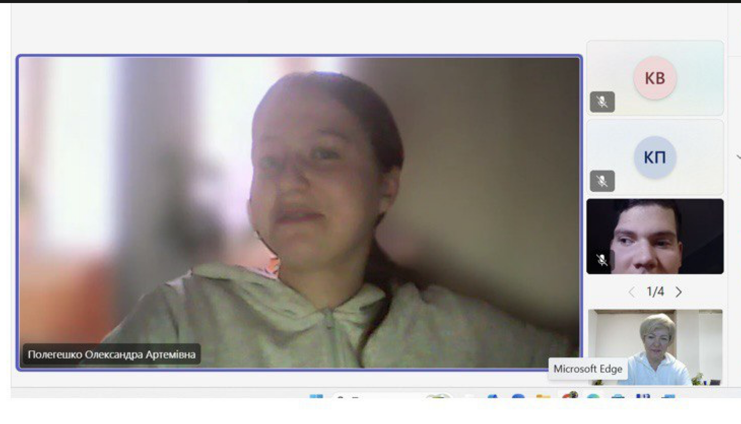Click the 1/4 page indicator
Viewport: 741px width, 424px height.
(x=655, y=291)
